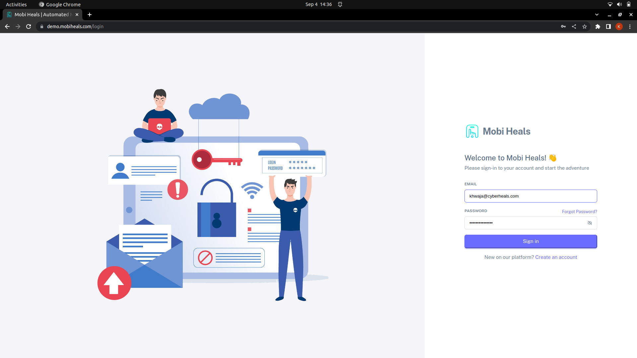The width and height of the screenshot is (637, 358).
Task: Click the address bar URL
Action: coord(75,27)
